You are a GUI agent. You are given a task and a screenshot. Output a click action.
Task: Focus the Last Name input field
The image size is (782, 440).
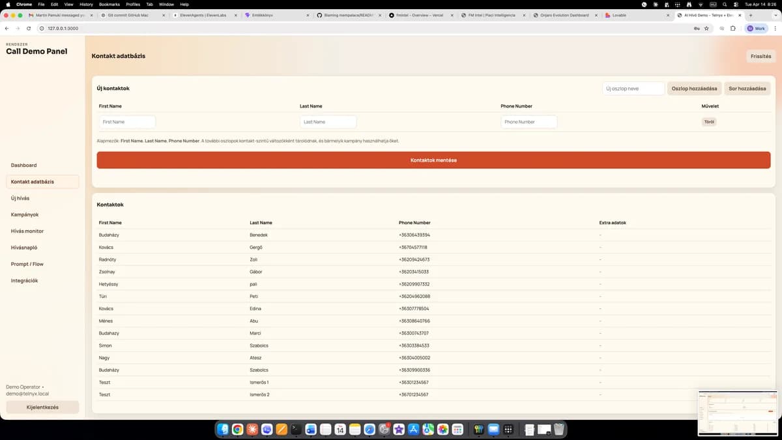coord(328,122)
